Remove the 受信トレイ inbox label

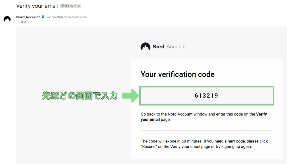tap(79, 6)
